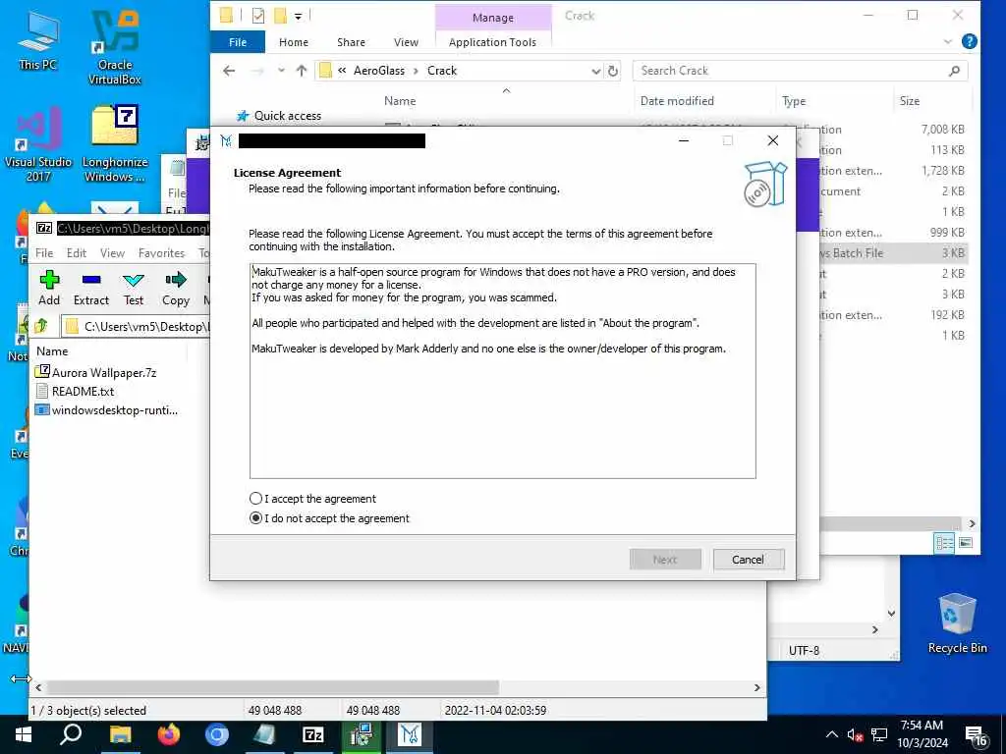1006x754 pixels.
Task: Switch Explorer to Large icons view icon
Action: coord(965,543)
